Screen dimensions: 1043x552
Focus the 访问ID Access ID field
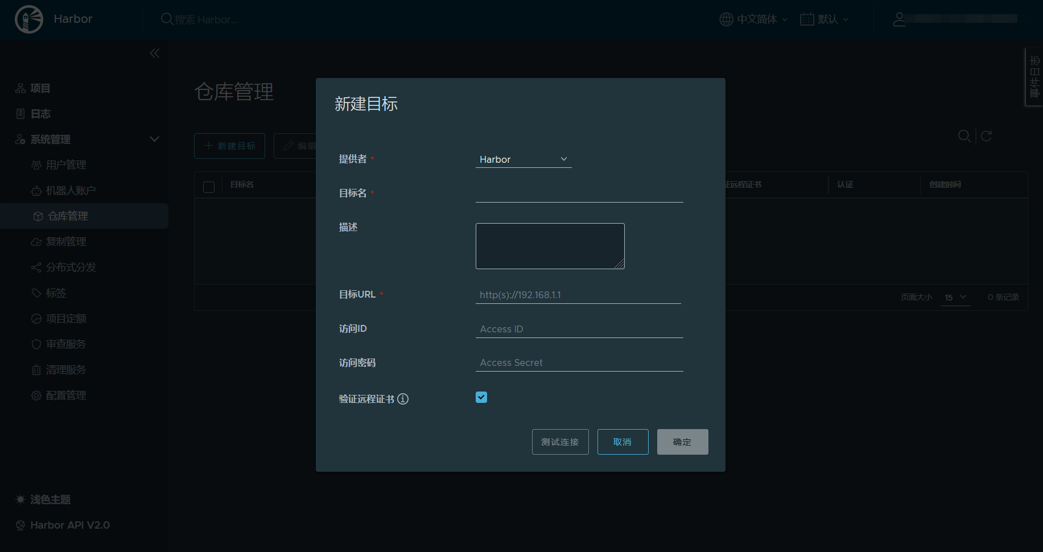pos(579,329)
